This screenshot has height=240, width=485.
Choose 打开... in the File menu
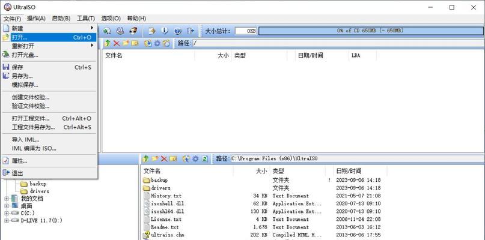click(x=49, y=37)
